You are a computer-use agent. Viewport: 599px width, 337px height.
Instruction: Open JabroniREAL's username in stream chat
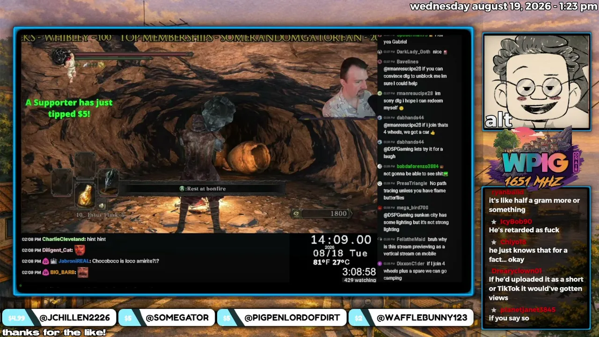74,261
